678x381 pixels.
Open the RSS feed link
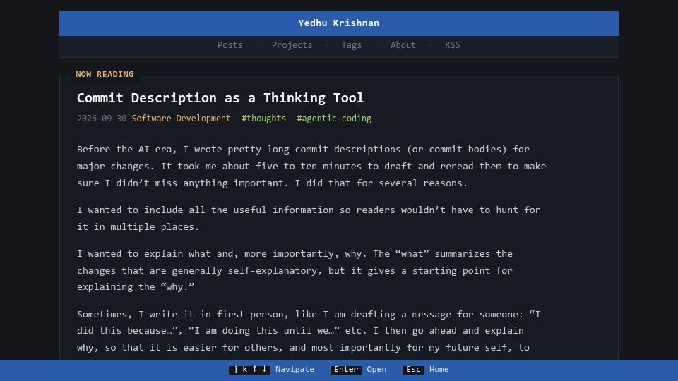point(452,45)
